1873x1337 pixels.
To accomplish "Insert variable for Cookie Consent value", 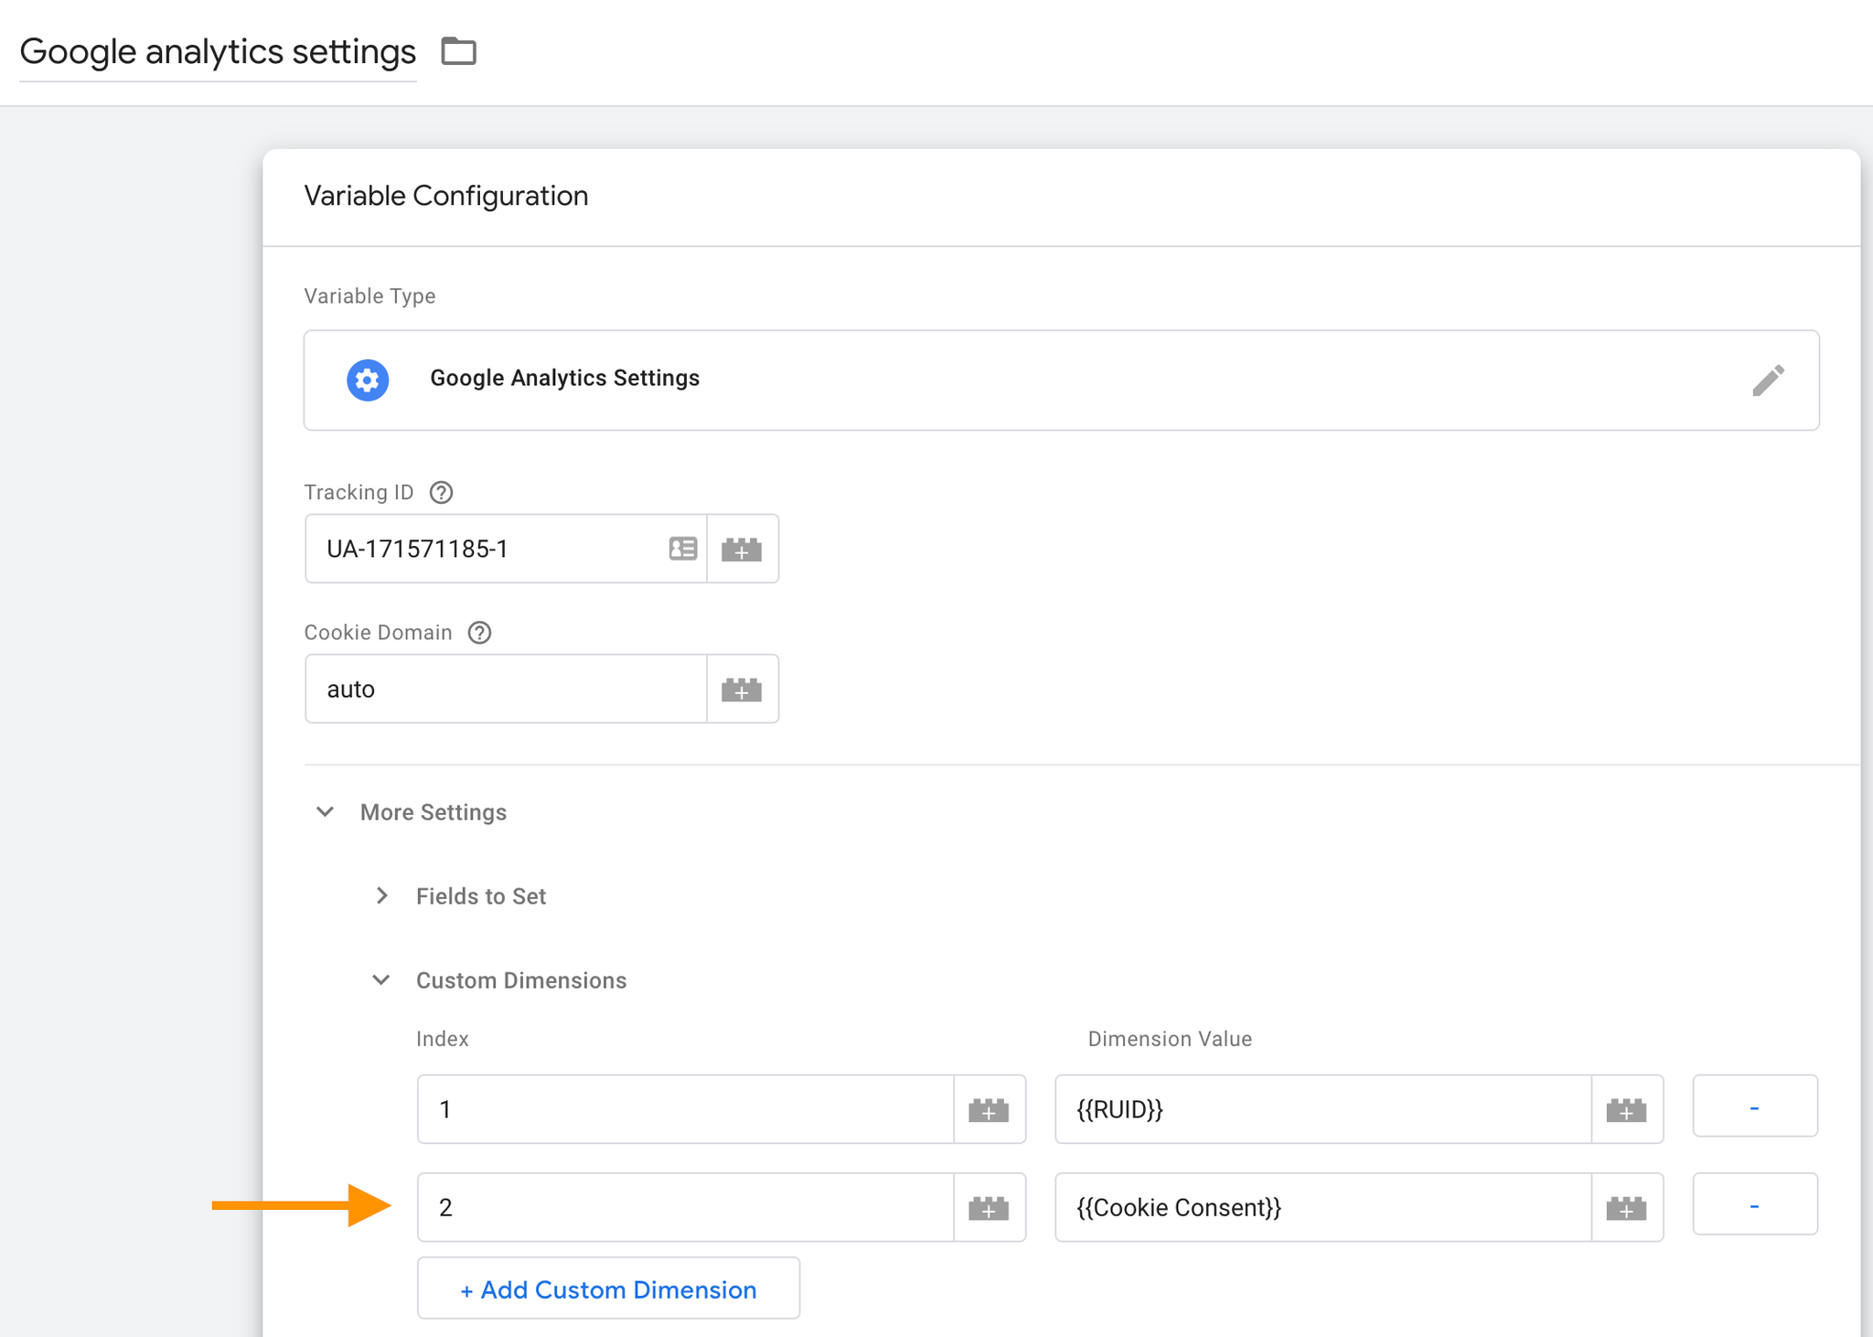I will click(1626, 1208).
